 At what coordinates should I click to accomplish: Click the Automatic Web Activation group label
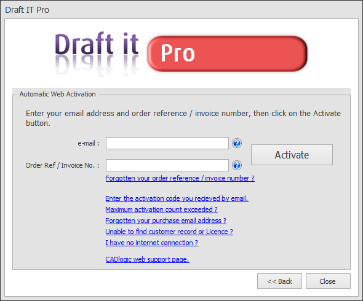coord(57,94)
